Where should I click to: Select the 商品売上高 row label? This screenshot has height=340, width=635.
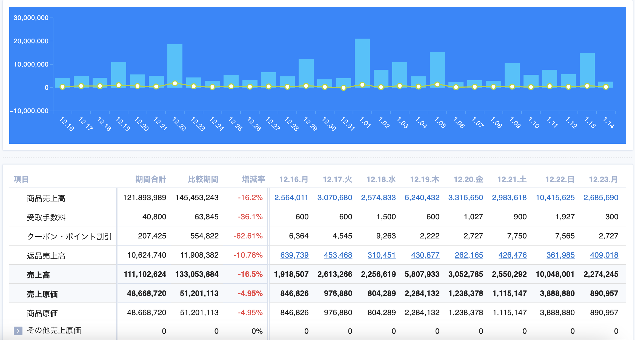click(x=46, y=198)
